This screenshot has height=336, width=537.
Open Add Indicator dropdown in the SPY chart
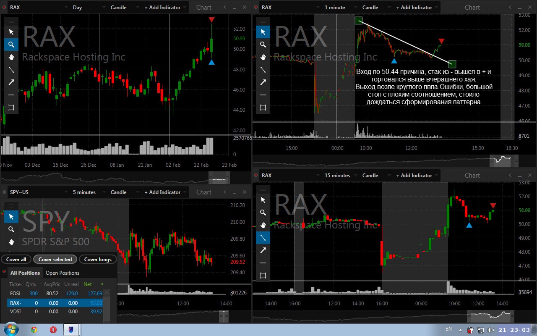pyautogui.click(x=165, y=192)
